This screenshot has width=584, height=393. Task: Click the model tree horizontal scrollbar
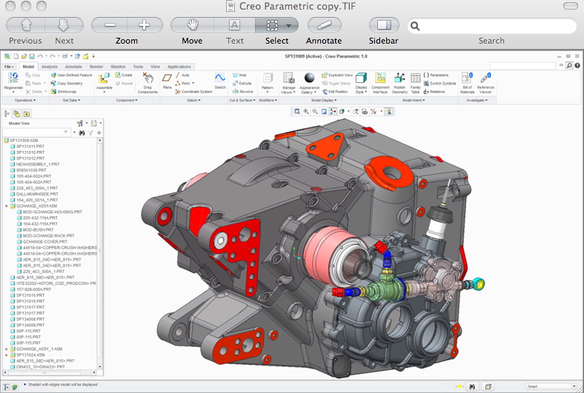(x=50, y=372)
